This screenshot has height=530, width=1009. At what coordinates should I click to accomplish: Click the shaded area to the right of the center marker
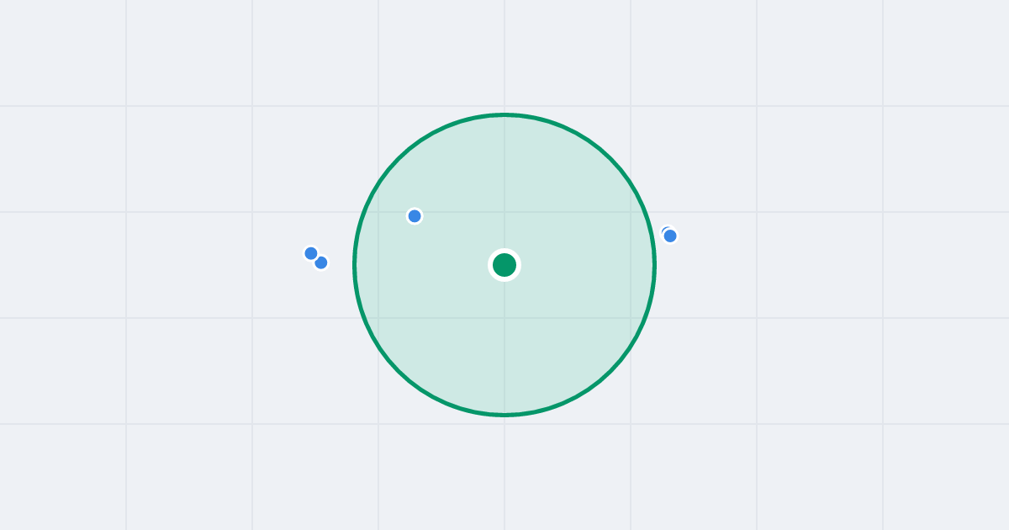click(x=580, y=265)
